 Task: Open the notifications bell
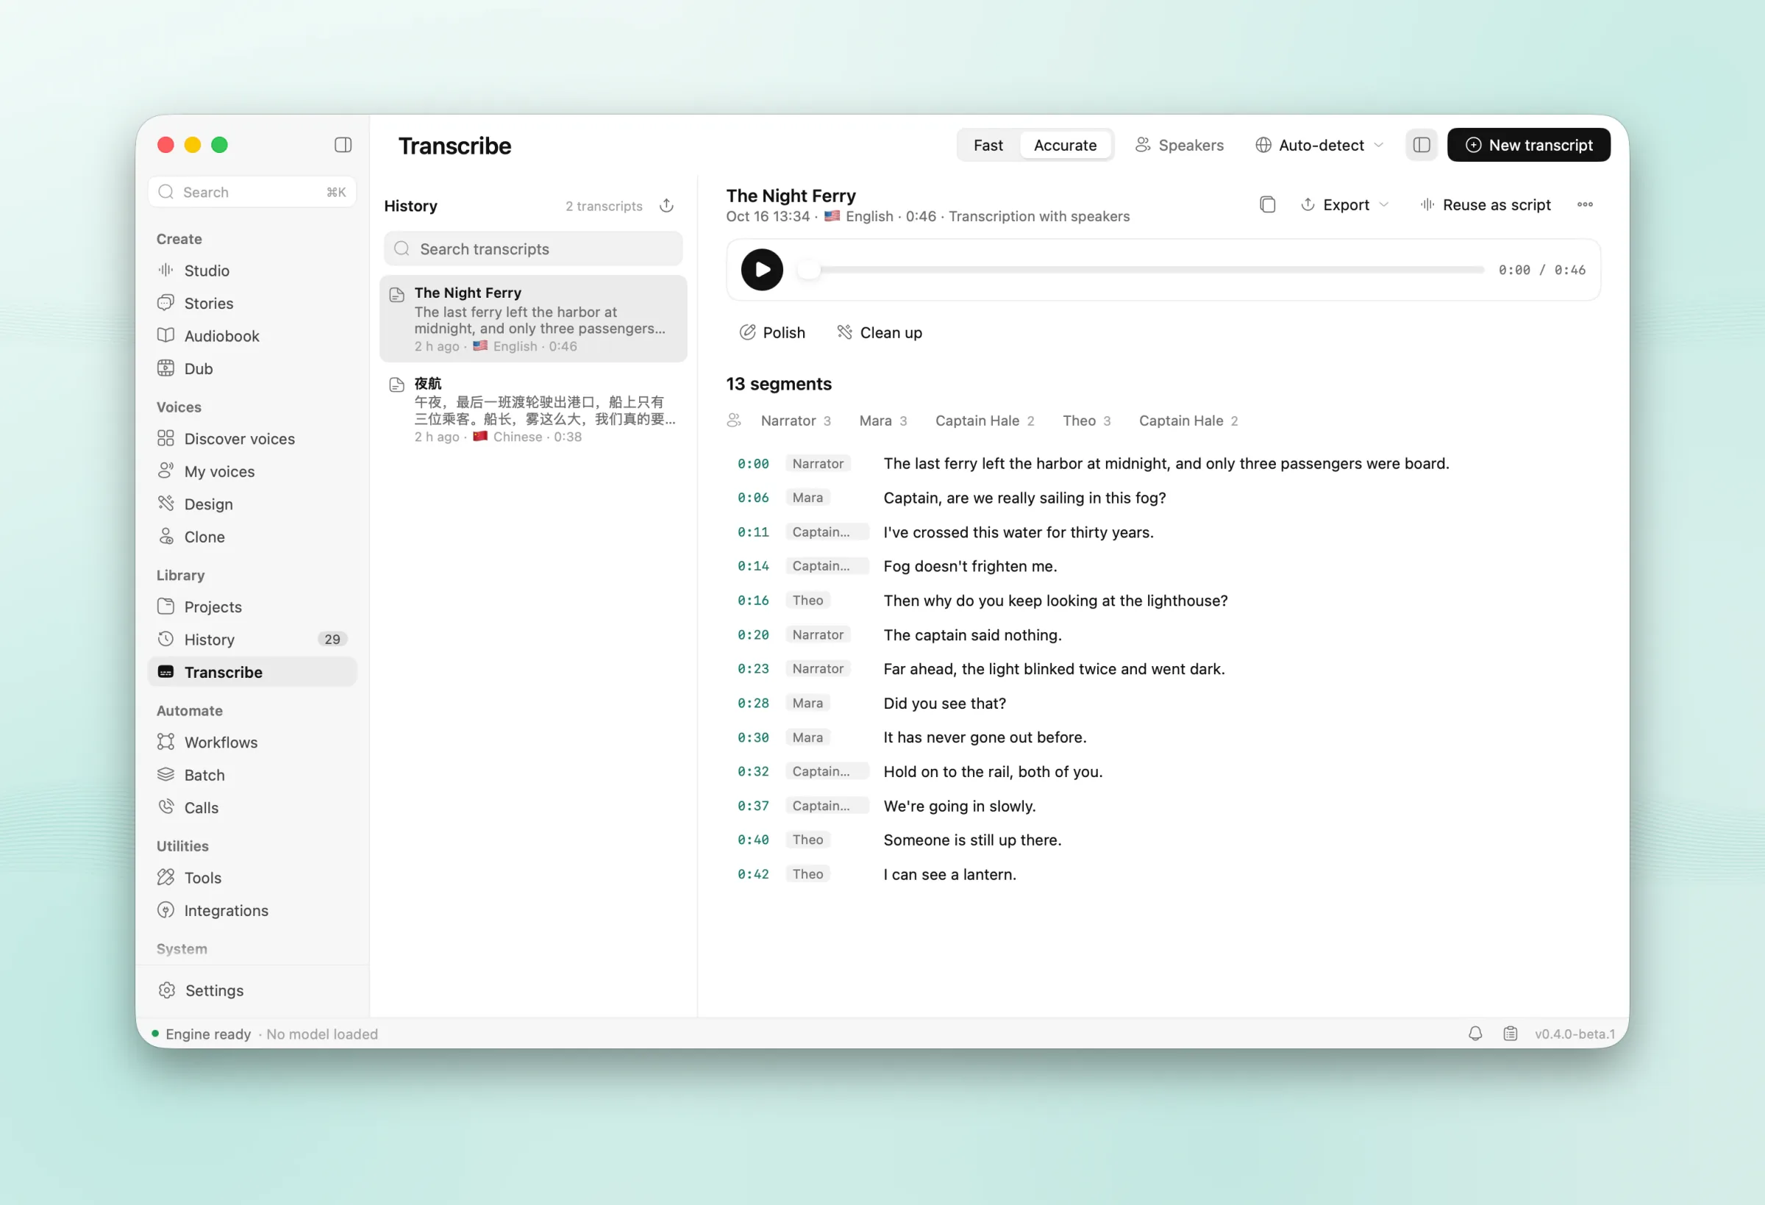(x=1475, y=1034)
